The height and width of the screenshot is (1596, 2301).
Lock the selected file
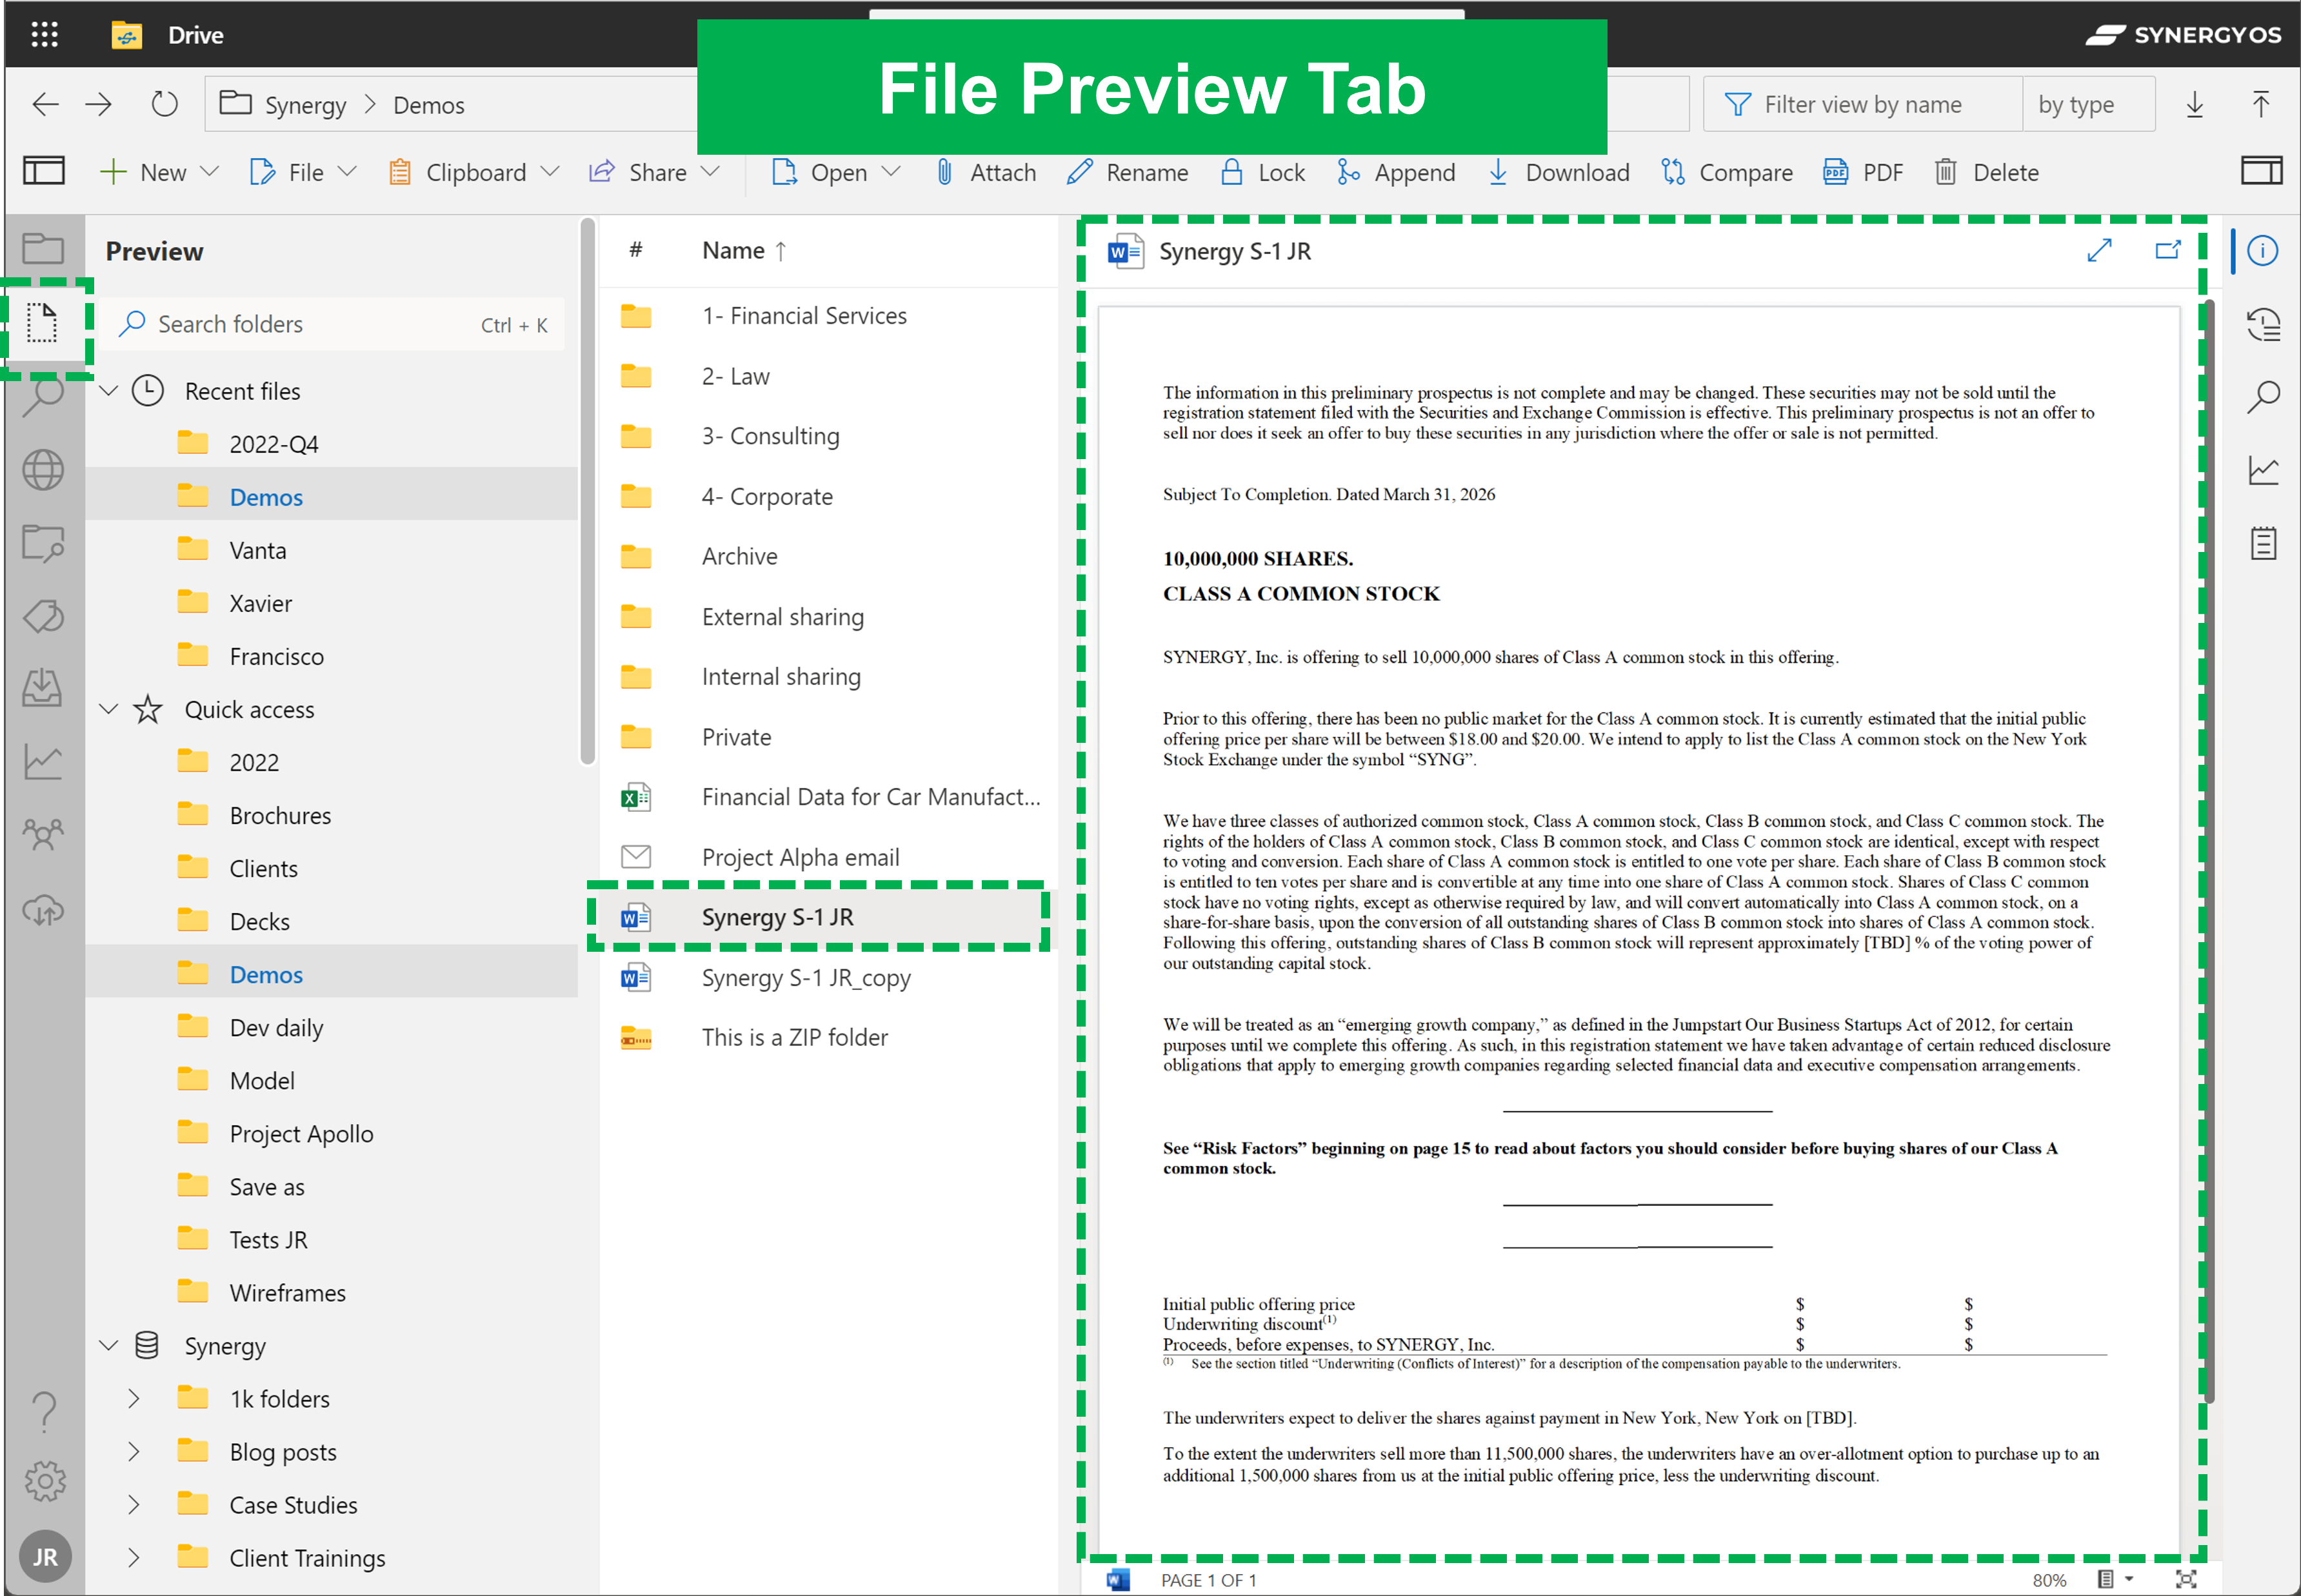[1262, 172]
